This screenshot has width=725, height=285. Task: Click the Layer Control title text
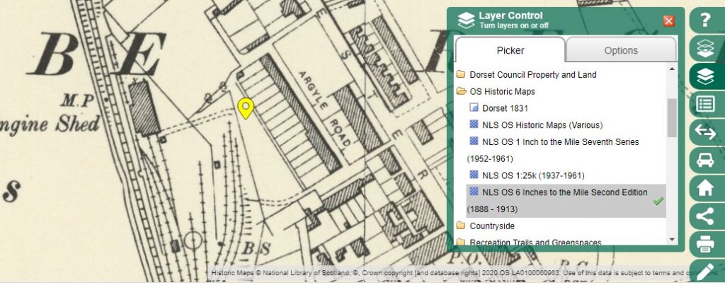coord(510,16)
